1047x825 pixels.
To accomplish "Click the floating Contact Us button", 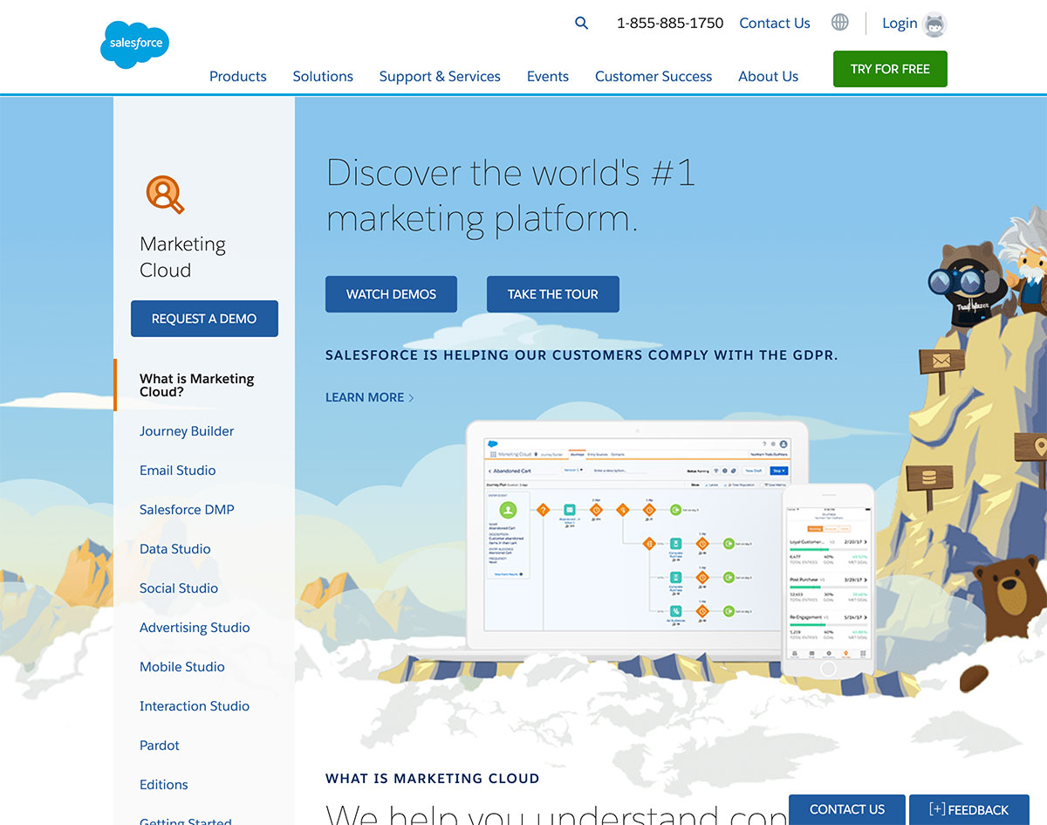I will 847,809.
